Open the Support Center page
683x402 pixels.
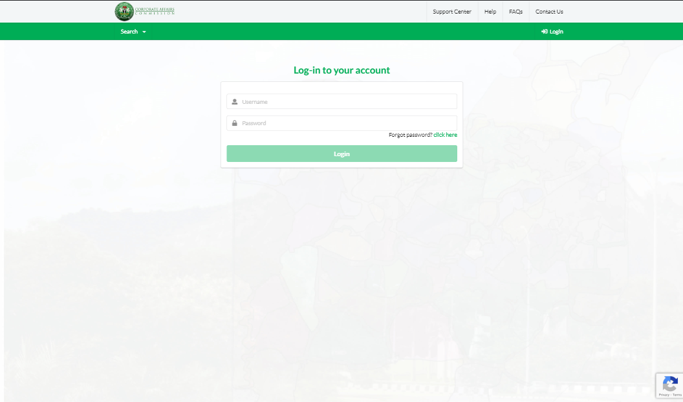tap(452, 12)
